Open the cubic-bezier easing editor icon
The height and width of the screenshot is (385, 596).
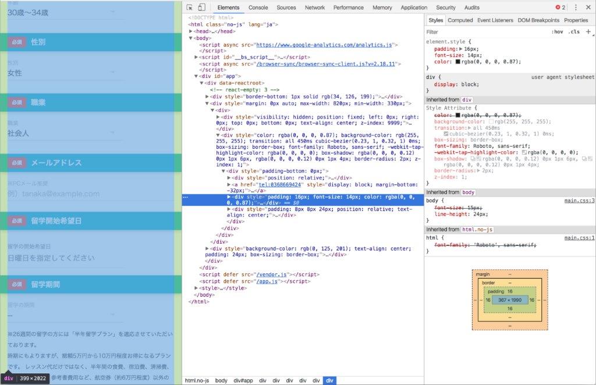coord(446,134)
